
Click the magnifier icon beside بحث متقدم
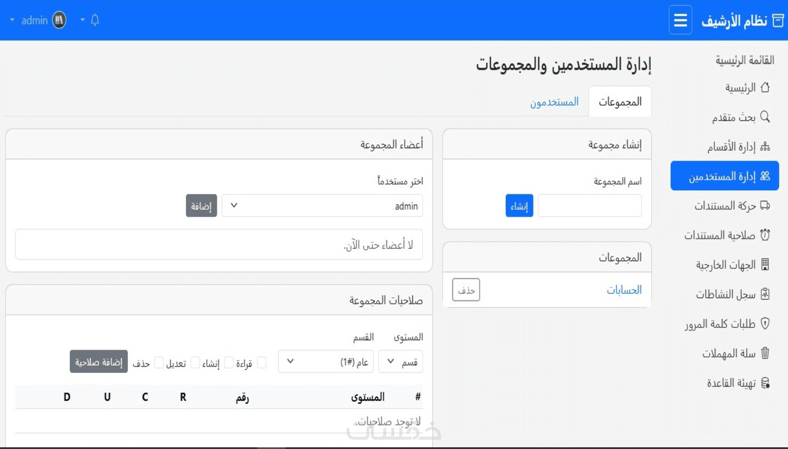pos(765,117)
